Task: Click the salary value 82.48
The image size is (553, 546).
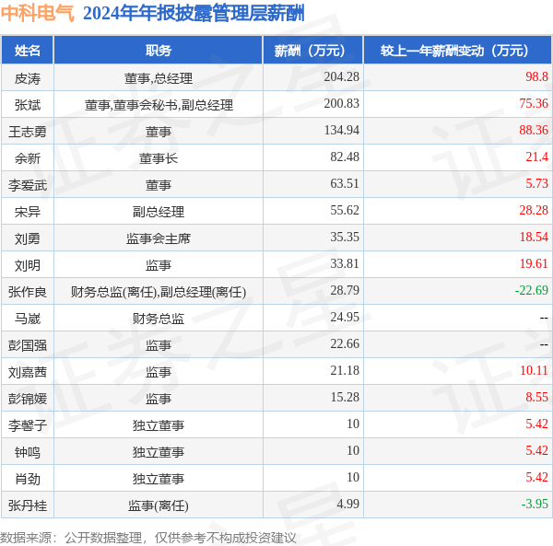Action: click(345, 157)
